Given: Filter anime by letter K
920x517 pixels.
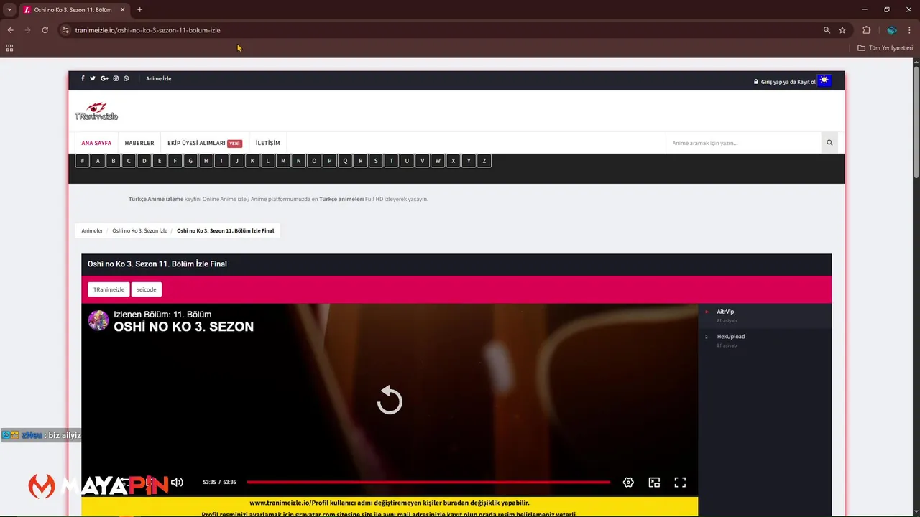Looking at the screenshot, I should [x=252, y=161].
